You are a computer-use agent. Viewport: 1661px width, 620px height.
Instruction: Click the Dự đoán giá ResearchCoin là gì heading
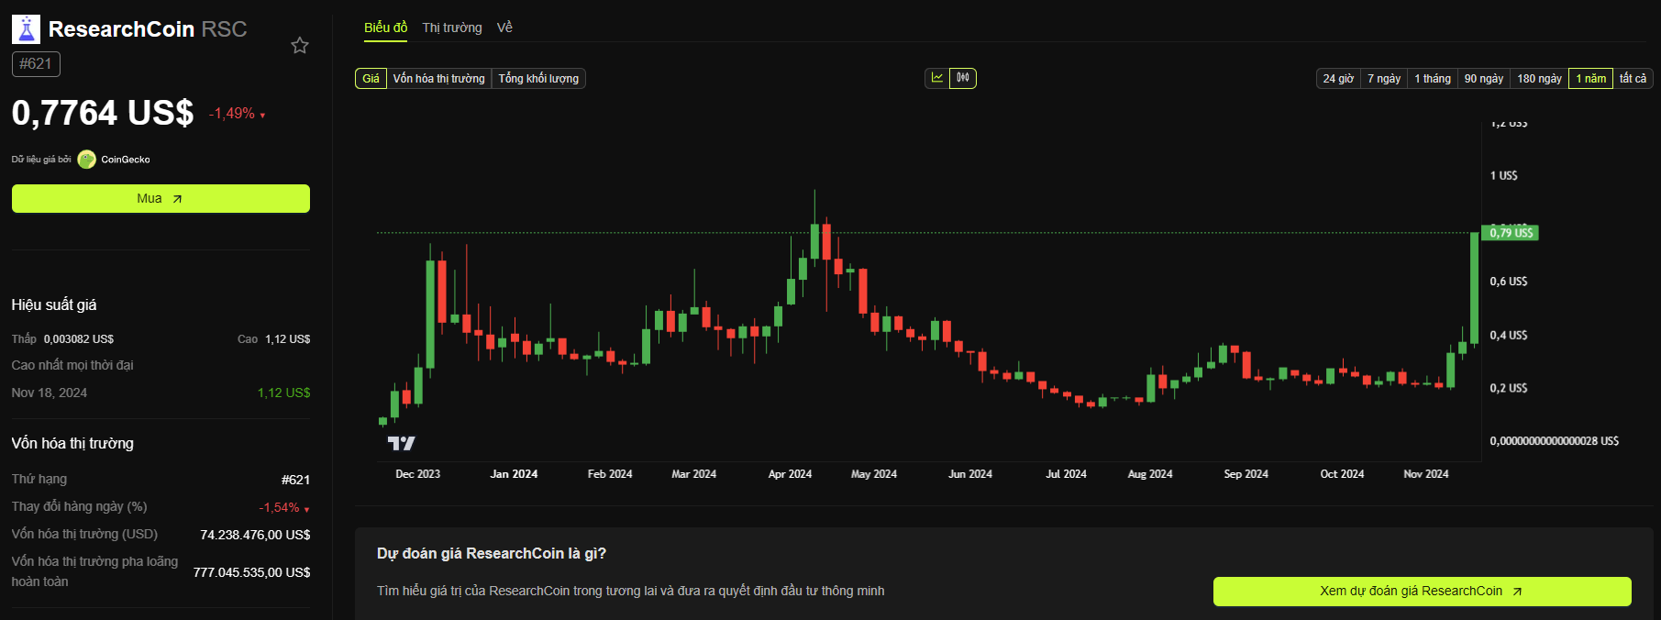point(492,554)
